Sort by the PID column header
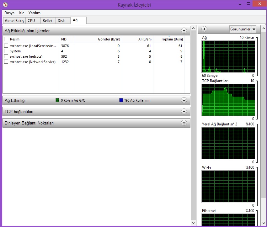267x227 pixels. pyautogui.click(x=67, y=39)
